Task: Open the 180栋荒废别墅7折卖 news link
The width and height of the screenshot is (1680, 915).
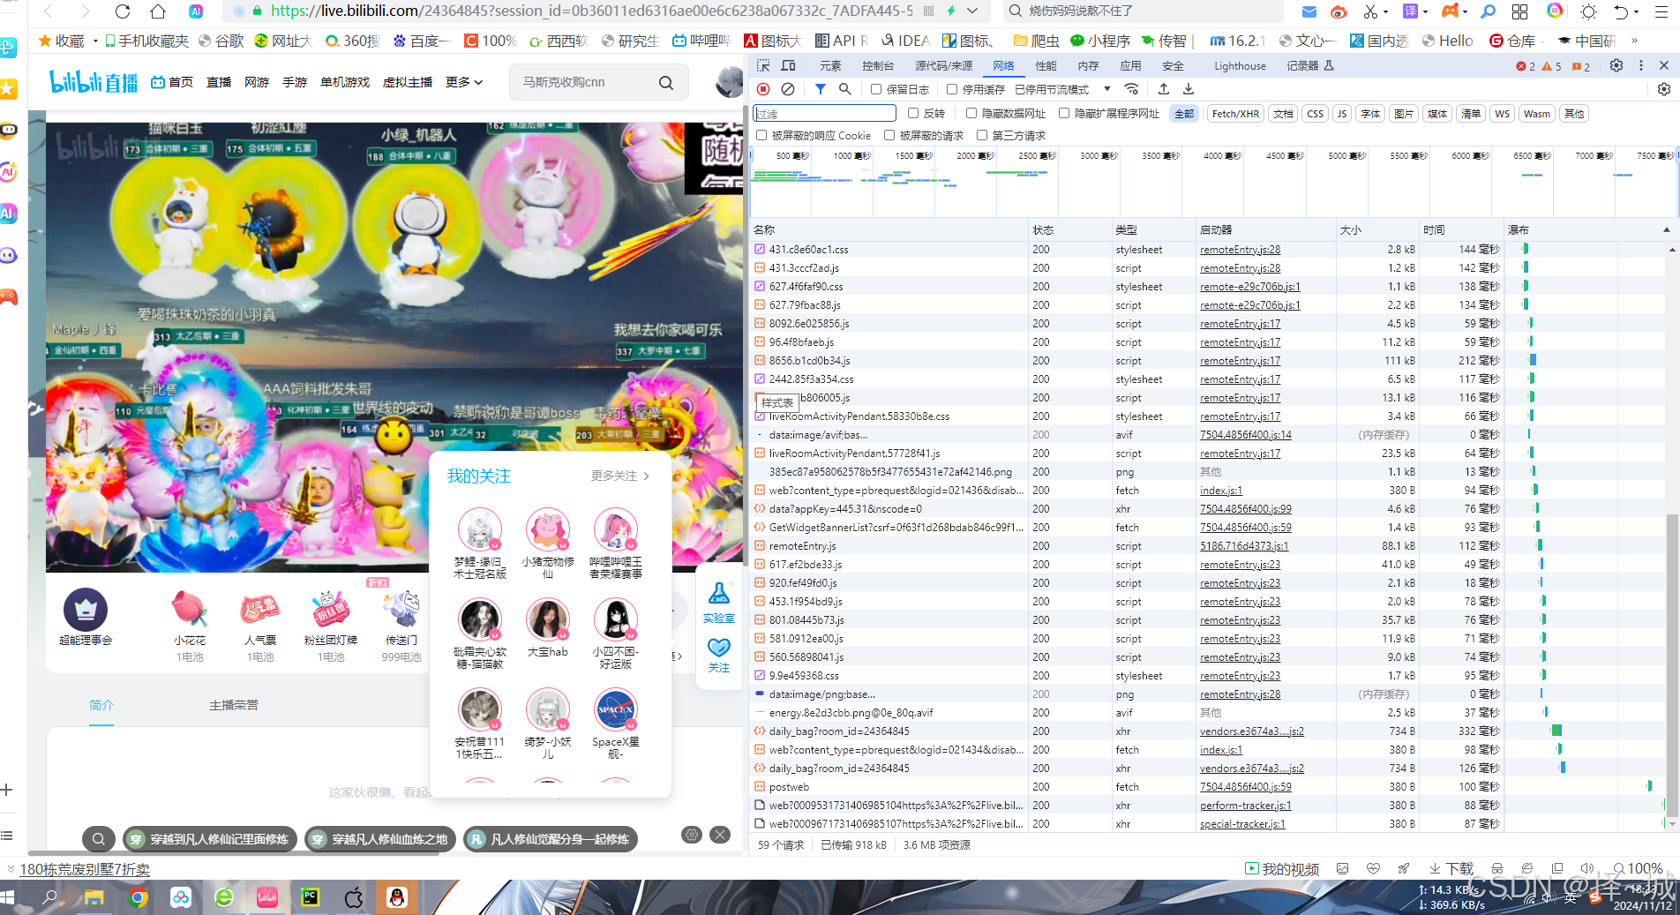Action: [85, 869]
